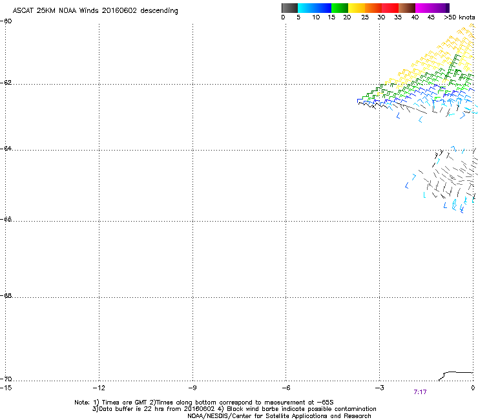This screenshot has height=420, width=478.
Task: Click the -3 longitude axis label
Action: click(x=379, y=388)
